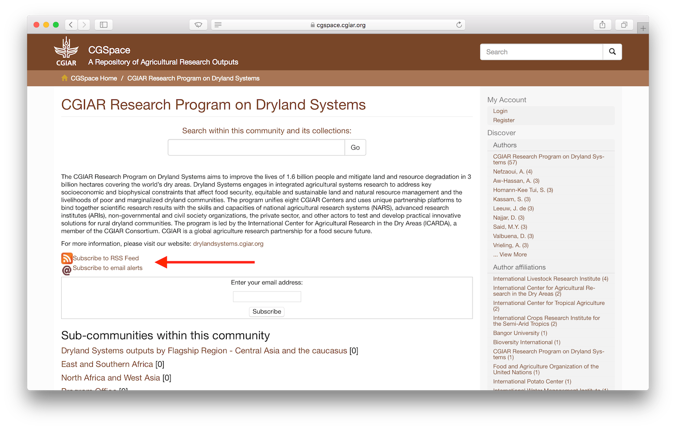Screen dimensions: 676x429
Task: Filter by author Homann-Kee Tui, S.
Action: point(523,190)
